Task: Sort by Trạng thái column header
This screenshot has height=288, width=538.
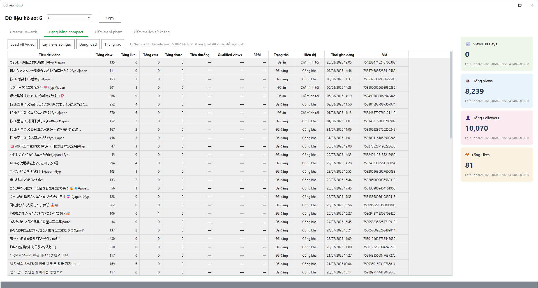Action: pos(281,55)
